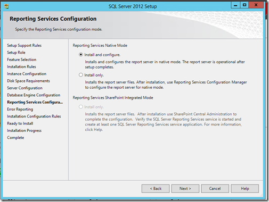Select the bold Reporting Services Configura... step
This screenshot has height=202, width=269.
[35, 102]
